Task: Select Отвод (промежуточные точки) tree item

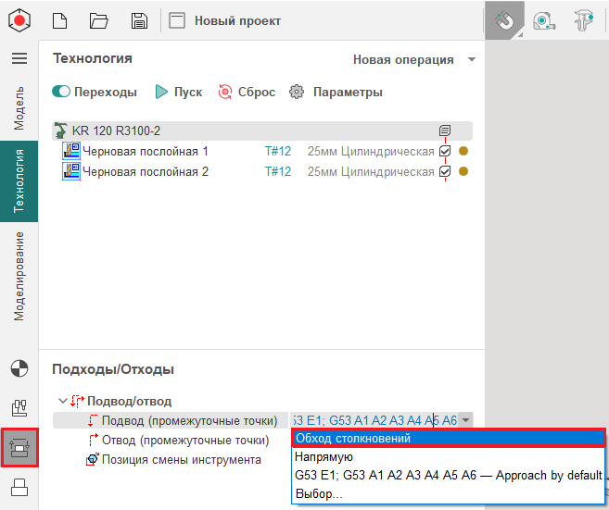Action: (x=184, y=440)
